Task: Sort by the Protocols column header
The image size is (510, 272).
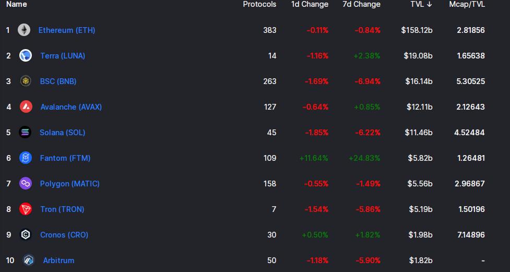Action: [x=259, y=4]
